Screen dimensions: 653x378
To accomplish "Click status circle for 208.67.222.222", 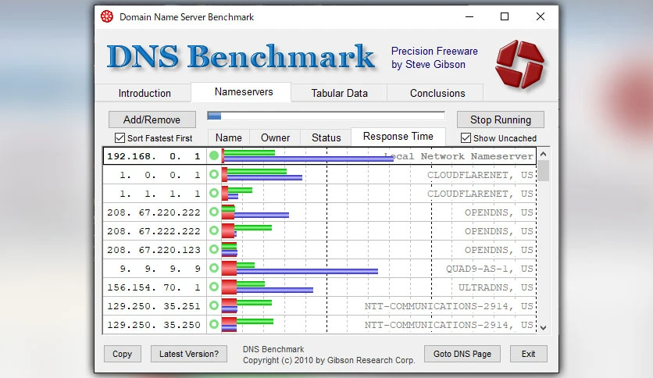I will click(x=214, y=230).
